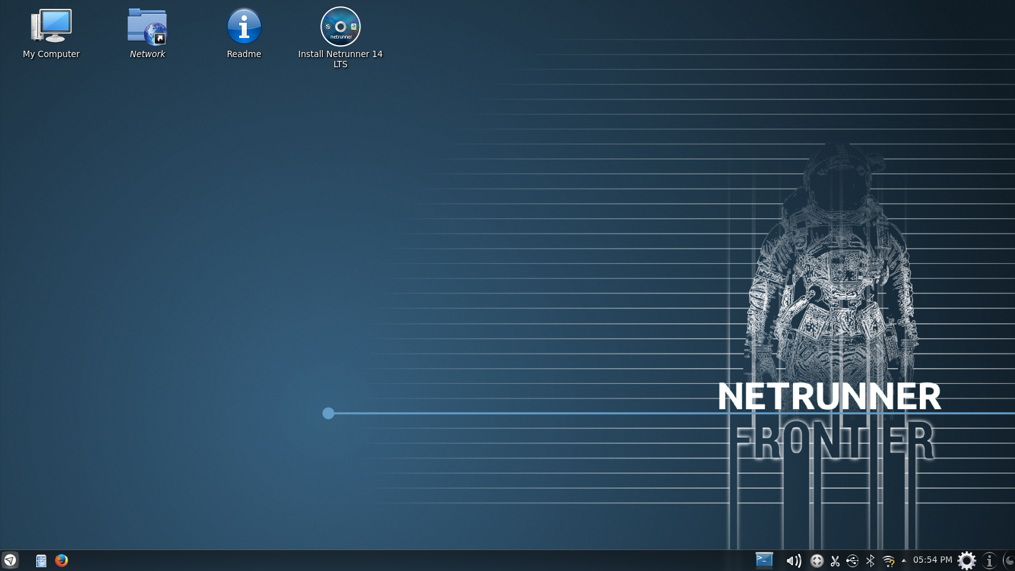Viewport: 1015px width, 571px height.
Task: Mute audio via the volume tray icon
Action: (x=793, y=560)
